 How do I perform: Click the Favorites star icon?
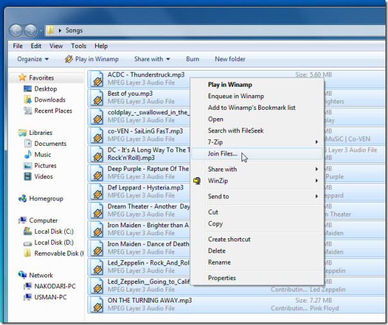click(x=22, y=78)
